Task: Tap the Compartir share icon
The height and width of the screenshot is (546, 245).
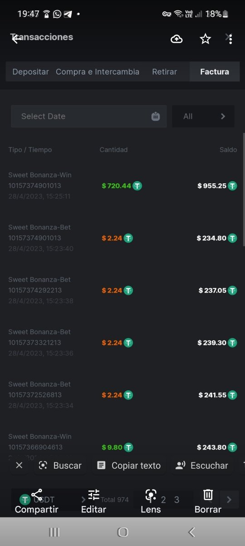Action: (x=37, y=495)
